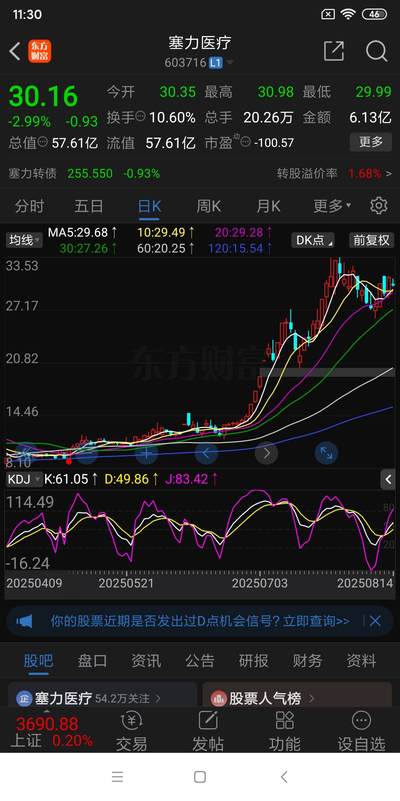Close the D点 banner with X
Screen dimensions: 400x801
click(375, 621)
